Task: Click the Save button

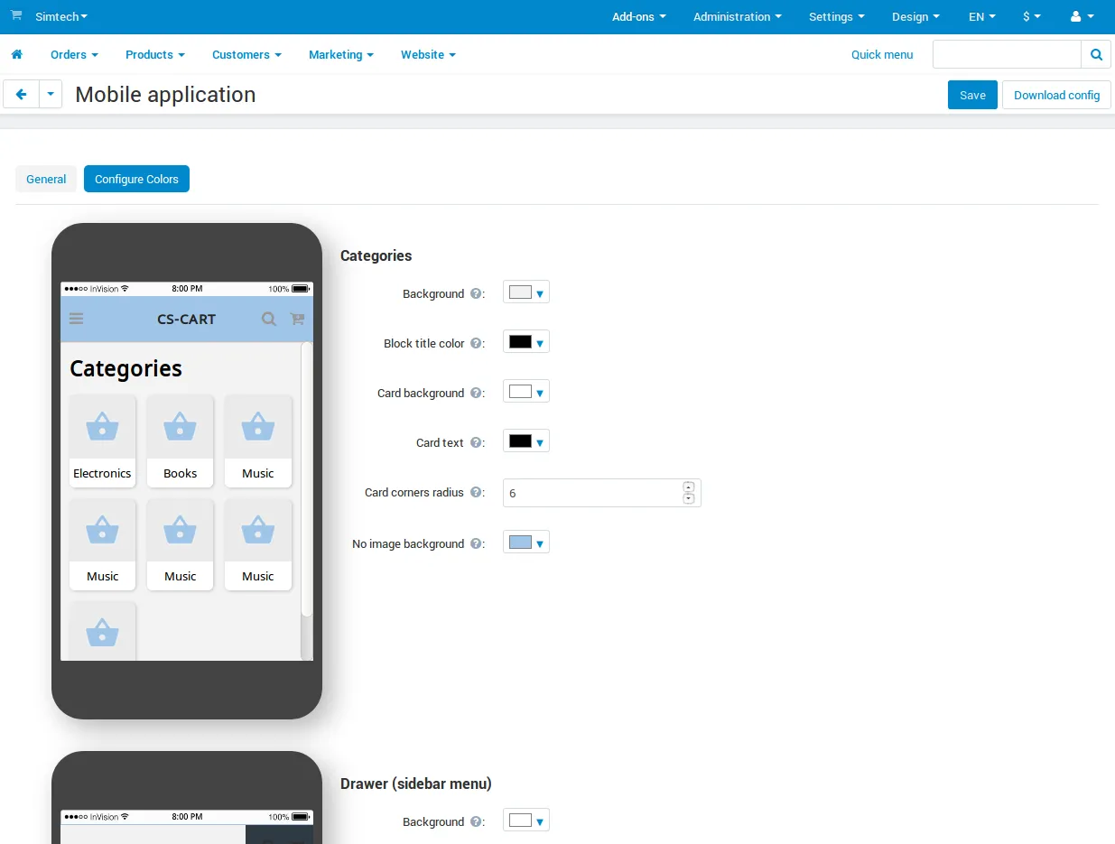Action: [x=972, y=95]
